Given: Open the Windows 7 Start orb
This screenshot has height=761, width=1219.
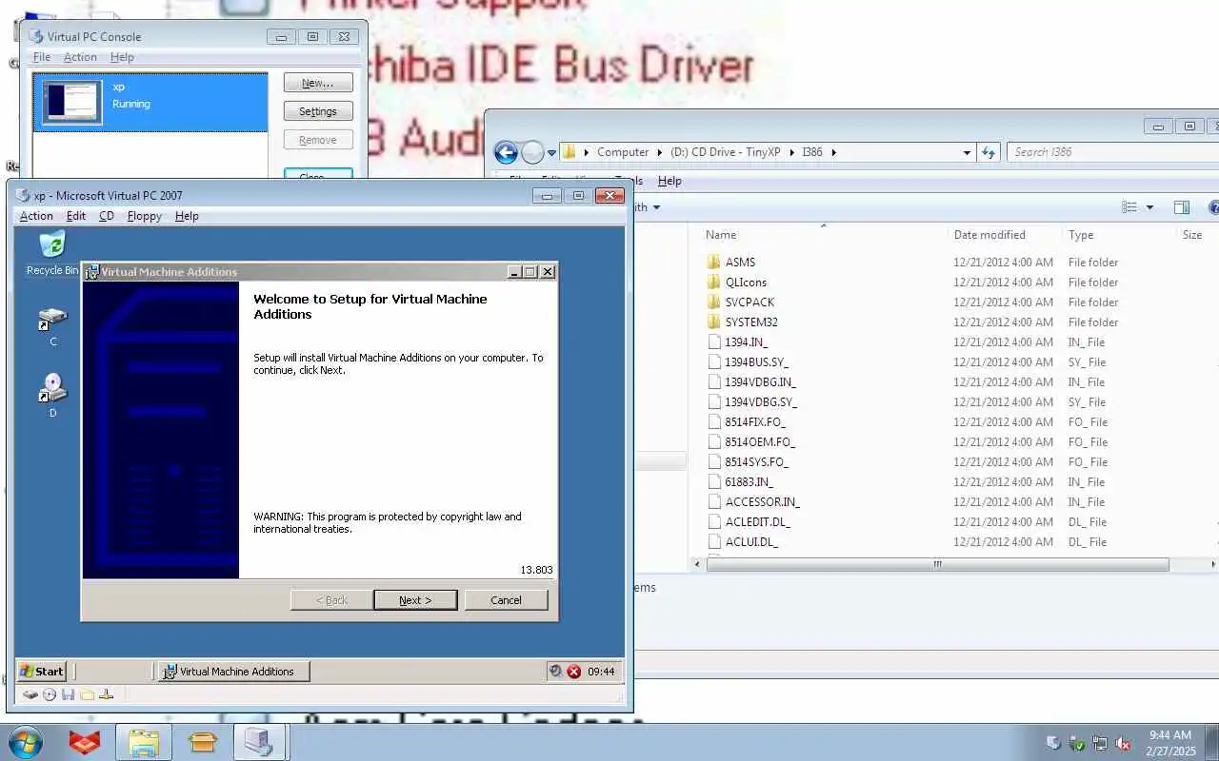Looking at the screenshot, I should point(26,742).
